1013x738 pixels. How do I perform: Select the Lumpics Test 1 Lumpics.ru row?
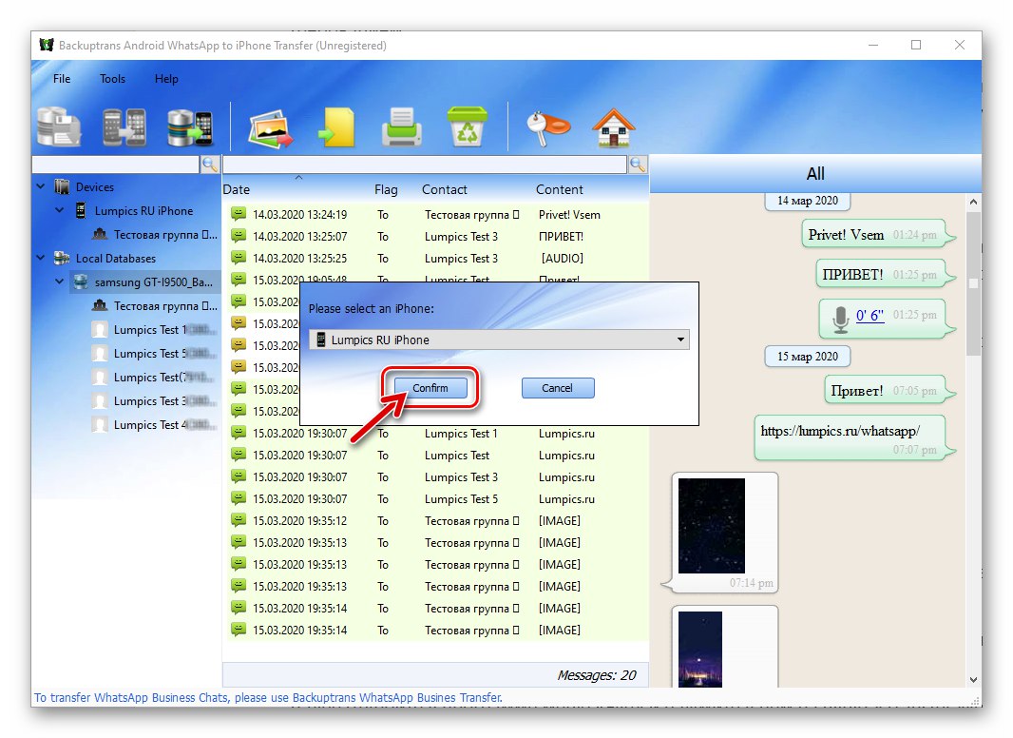(x=435, y=434)
